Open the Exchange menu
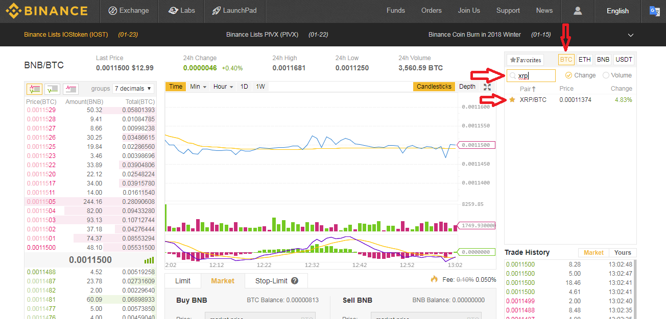The height and width of the screenshot is (319, 666). coord(129,10)
